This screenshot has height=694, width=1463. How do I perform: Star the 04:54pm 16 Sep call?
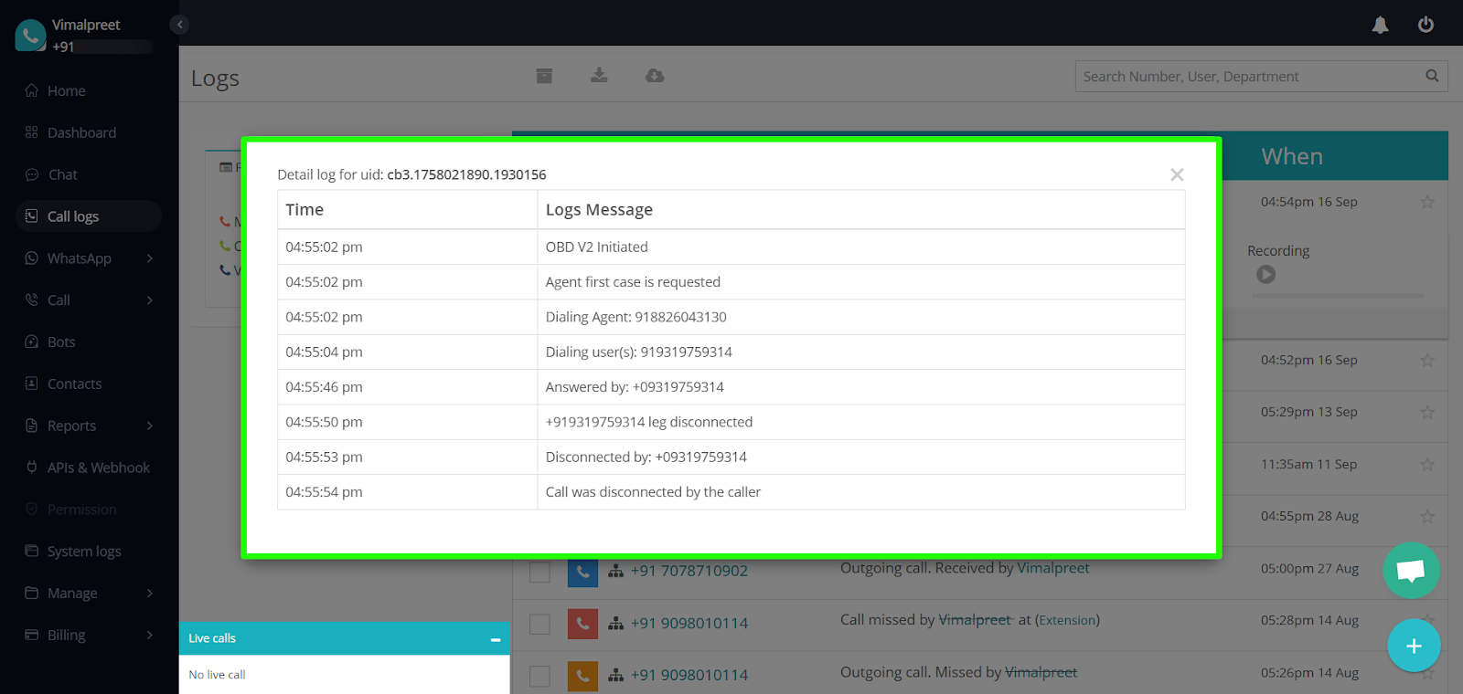click(1426, 202)
